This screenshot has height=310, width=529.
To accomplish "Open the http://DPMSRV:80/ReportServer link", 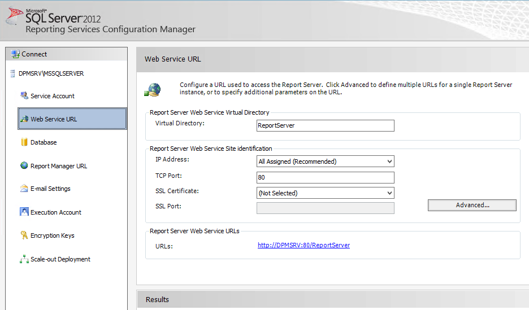I will point(303,245).
